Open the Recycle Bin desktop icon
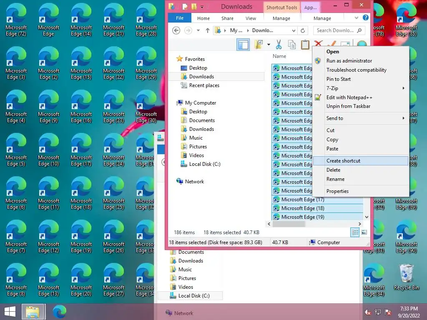 coord(406,277)
